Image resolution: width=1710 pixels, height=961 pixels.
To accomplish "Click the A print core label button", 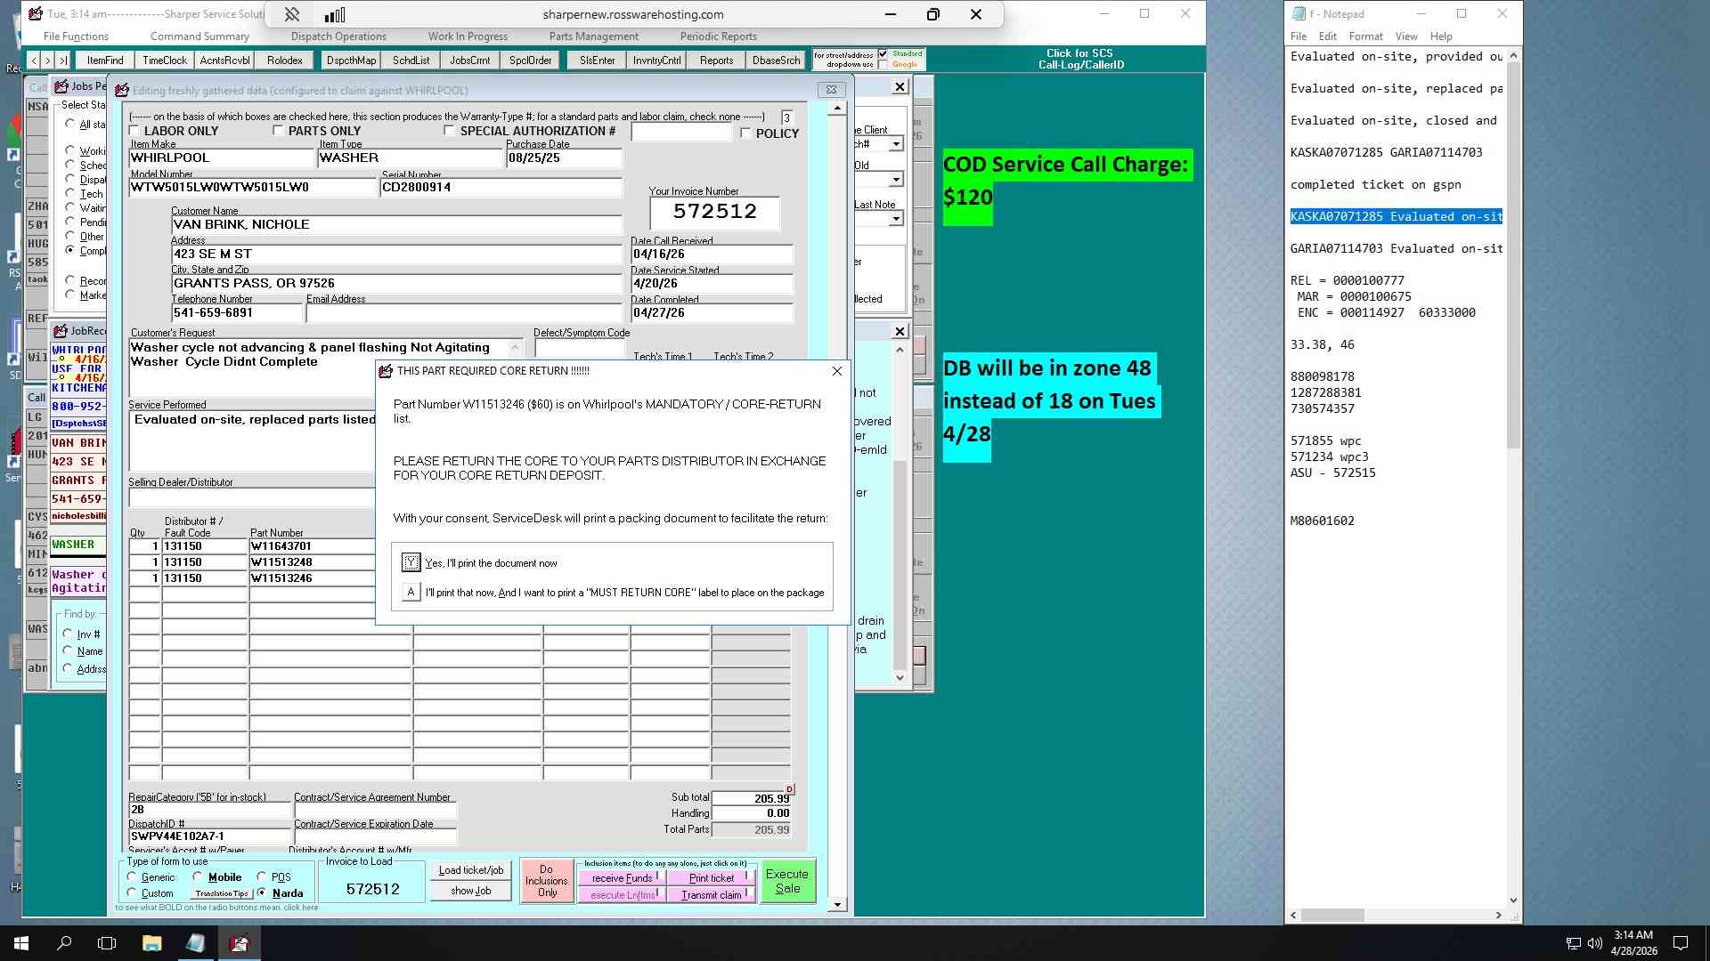I will (411, 592).
